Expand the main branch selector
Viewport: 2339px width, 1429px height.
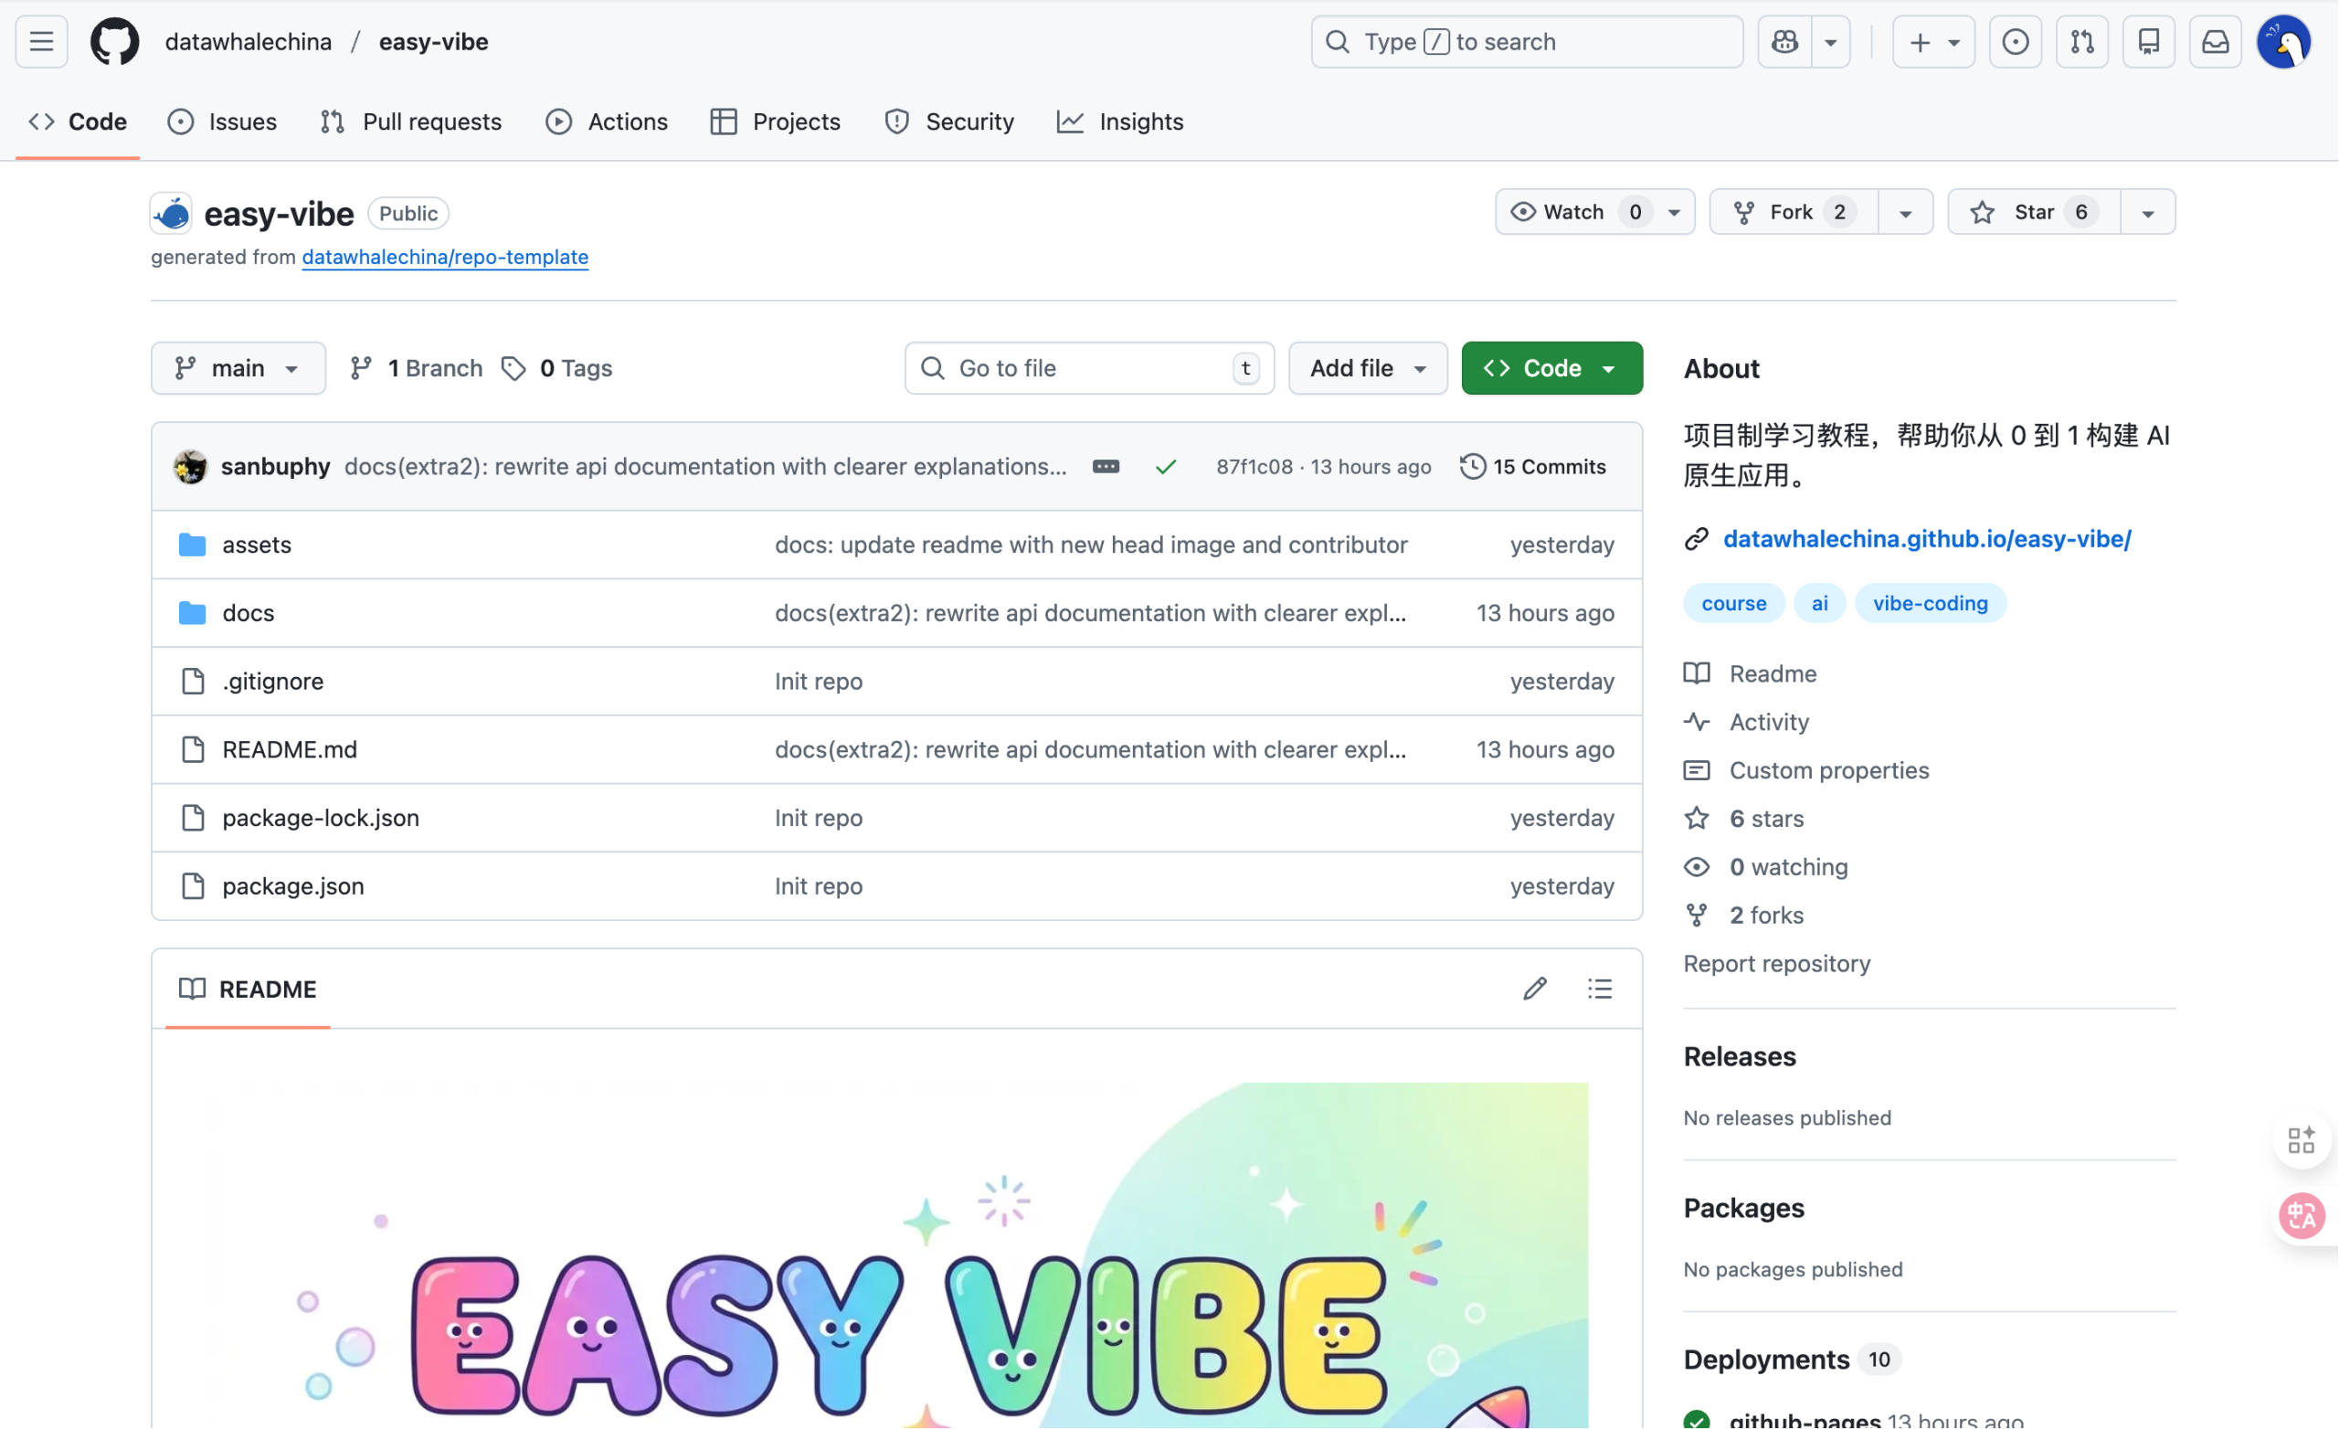pos(238,367)
